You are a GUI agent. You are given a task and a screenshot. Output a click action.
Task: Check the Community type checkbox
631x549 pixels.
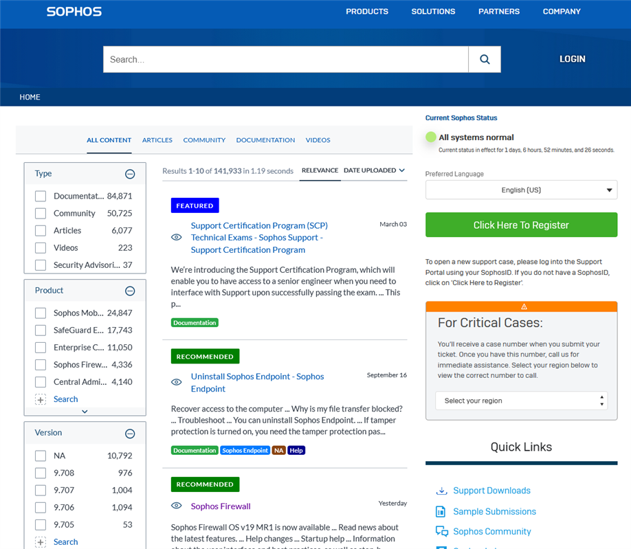click(41, 214)
